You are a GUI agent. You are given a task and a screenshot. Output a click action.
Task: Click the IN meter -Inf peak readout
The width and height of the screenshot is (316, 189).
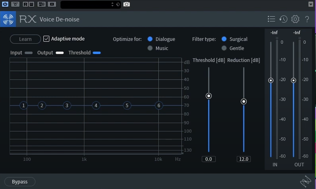(274, 33)
